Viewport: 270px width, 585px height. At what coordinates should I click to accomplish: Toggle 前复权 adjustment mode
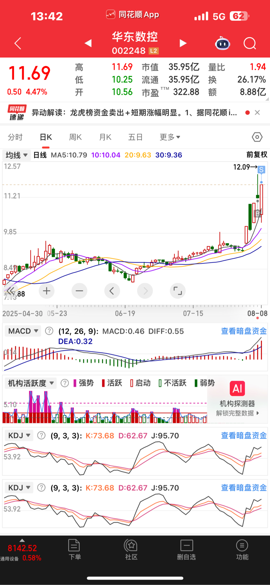point(257,155)
